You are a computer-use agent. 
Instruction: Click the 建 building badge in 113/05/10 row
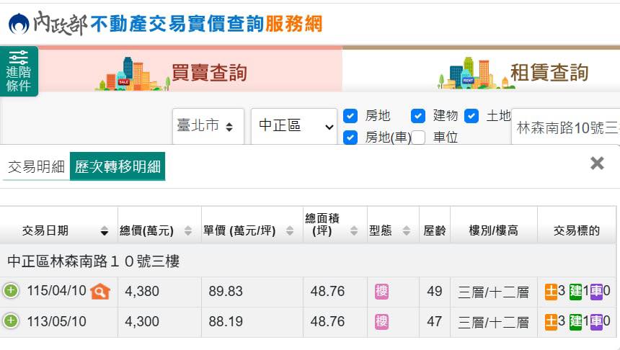(575, 322)
